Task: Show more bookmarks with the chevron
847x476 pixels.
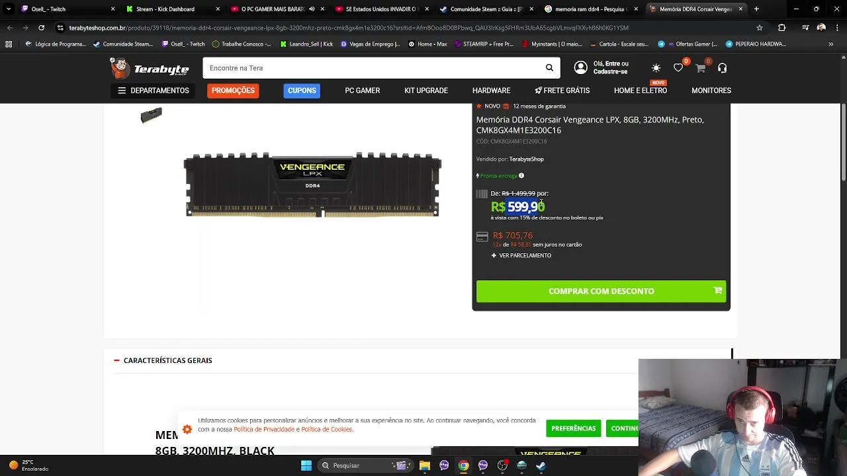Action: coord(830,44)
